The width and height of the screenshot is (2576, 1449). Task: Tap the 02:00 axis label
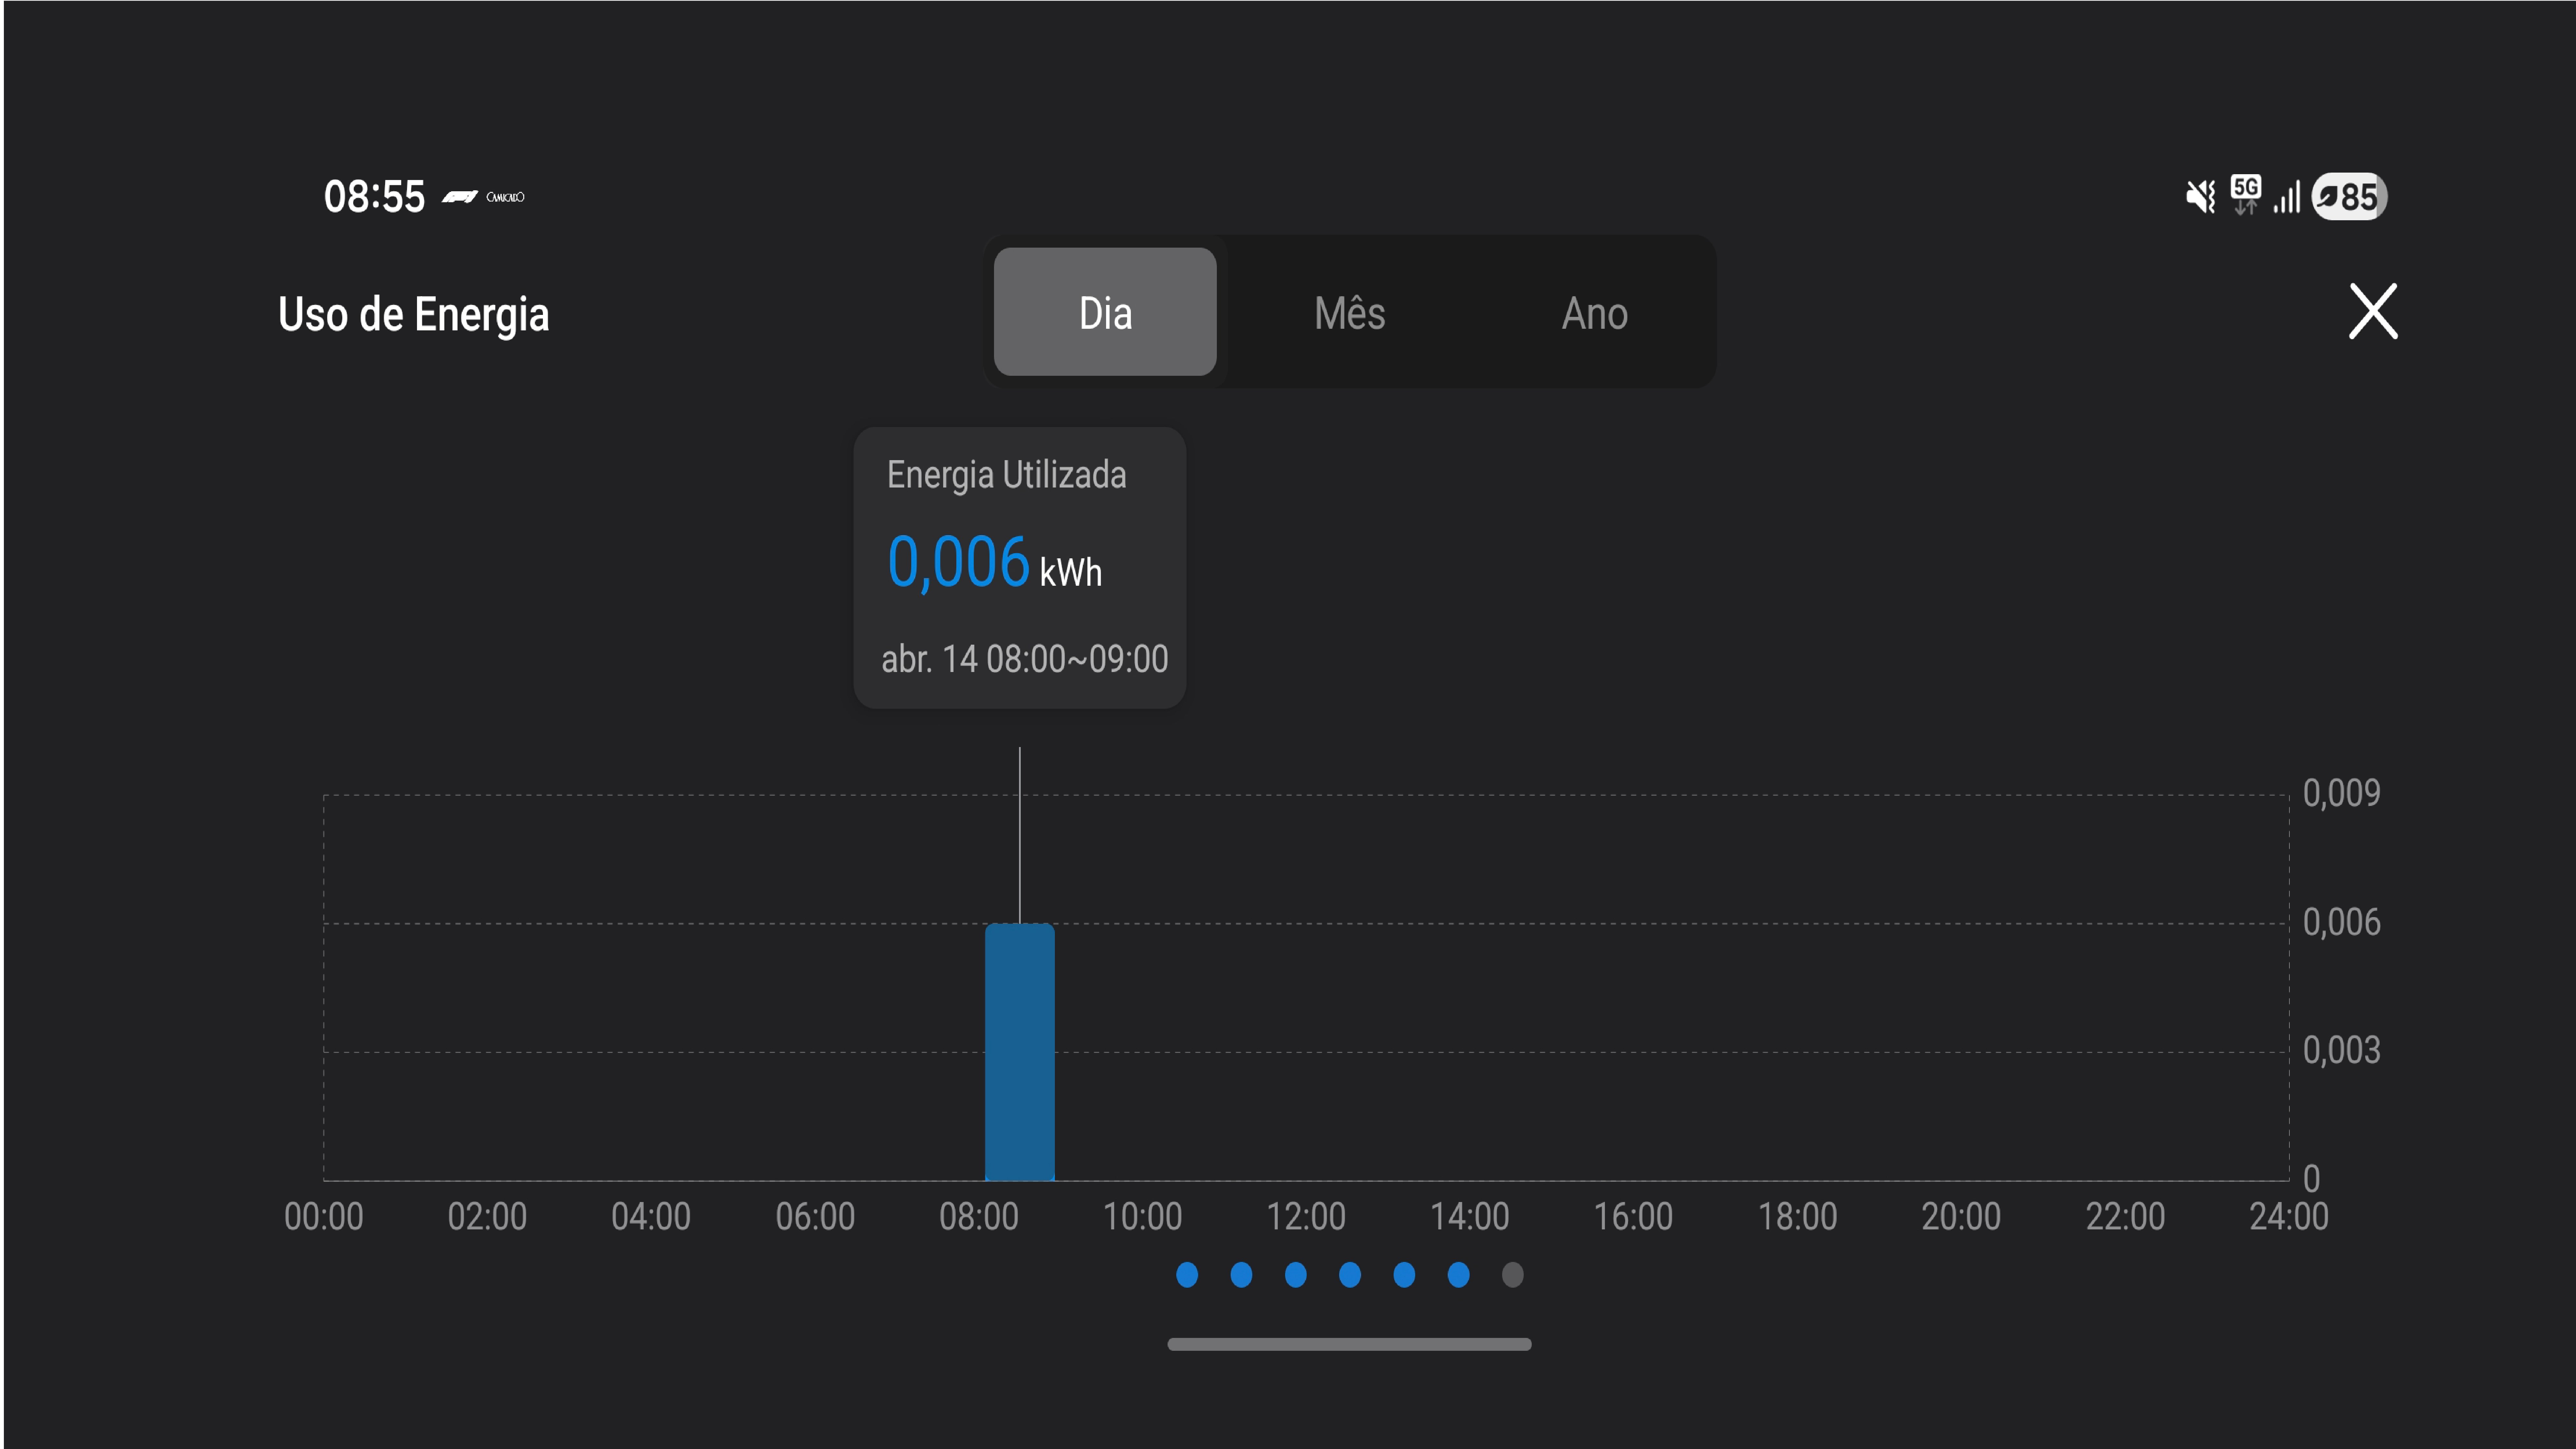(487, 1217)
